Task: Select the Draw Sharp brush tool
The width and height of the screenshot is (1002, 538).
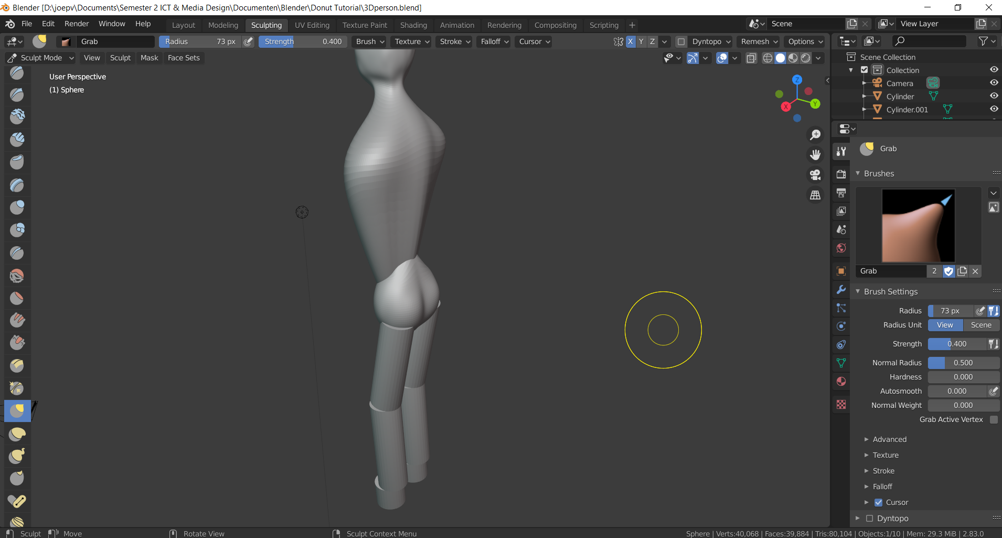Action: click(x=17, y=94)
